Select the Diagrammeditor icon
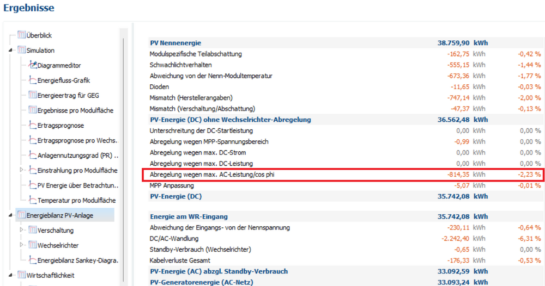 [33, 65]
